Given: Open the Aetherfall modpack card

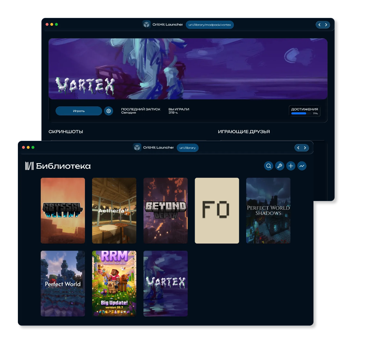Looking at the screenshot, I should [x=114, y=211].
